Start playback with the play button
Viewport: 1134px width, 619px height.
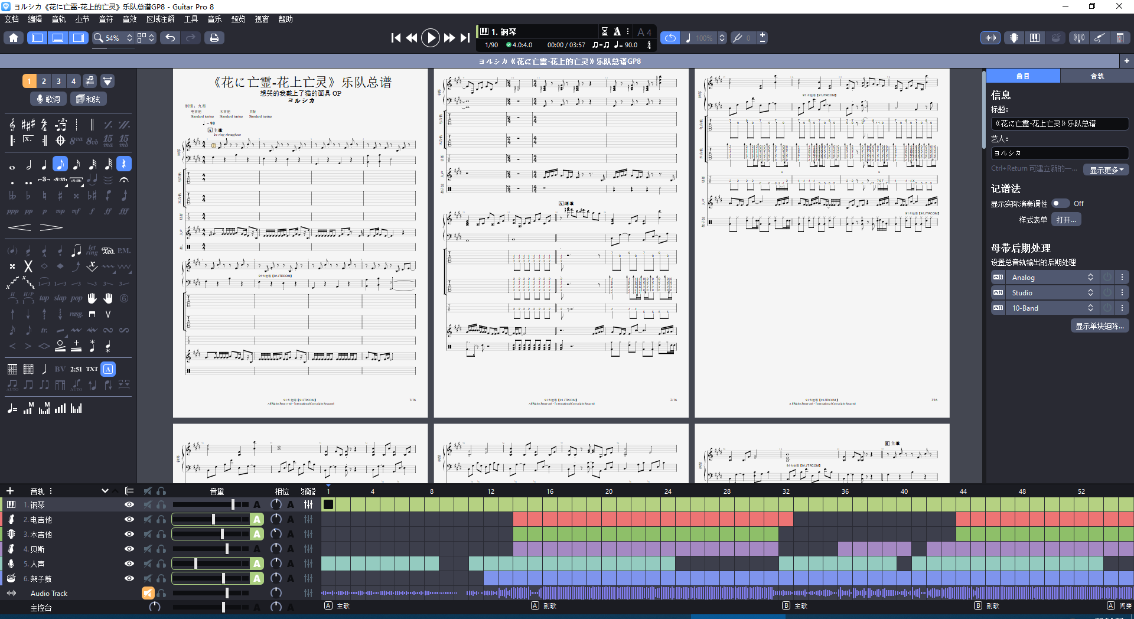coord(431,38)
